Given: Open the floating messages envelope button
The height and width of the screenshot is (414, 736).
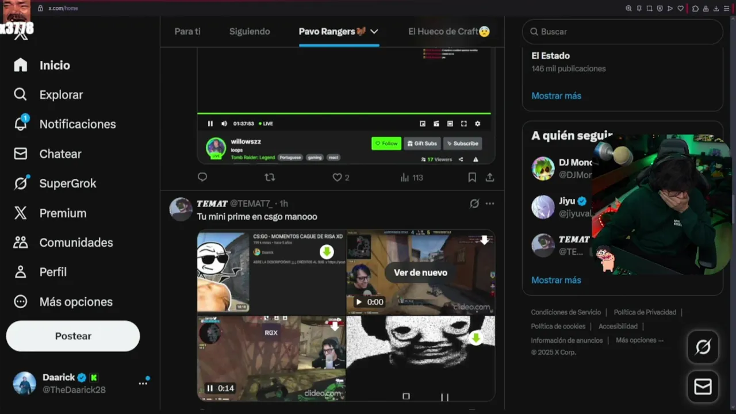Looking at the screenshot, I should pyautogui.click(x=703, y=386).
